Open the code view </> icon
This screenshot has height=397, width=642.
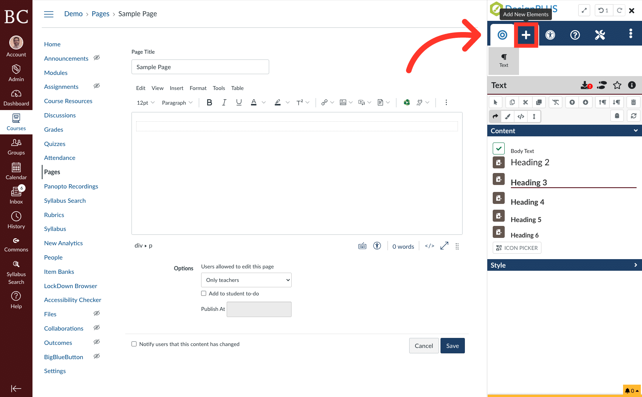pos(521,116)
